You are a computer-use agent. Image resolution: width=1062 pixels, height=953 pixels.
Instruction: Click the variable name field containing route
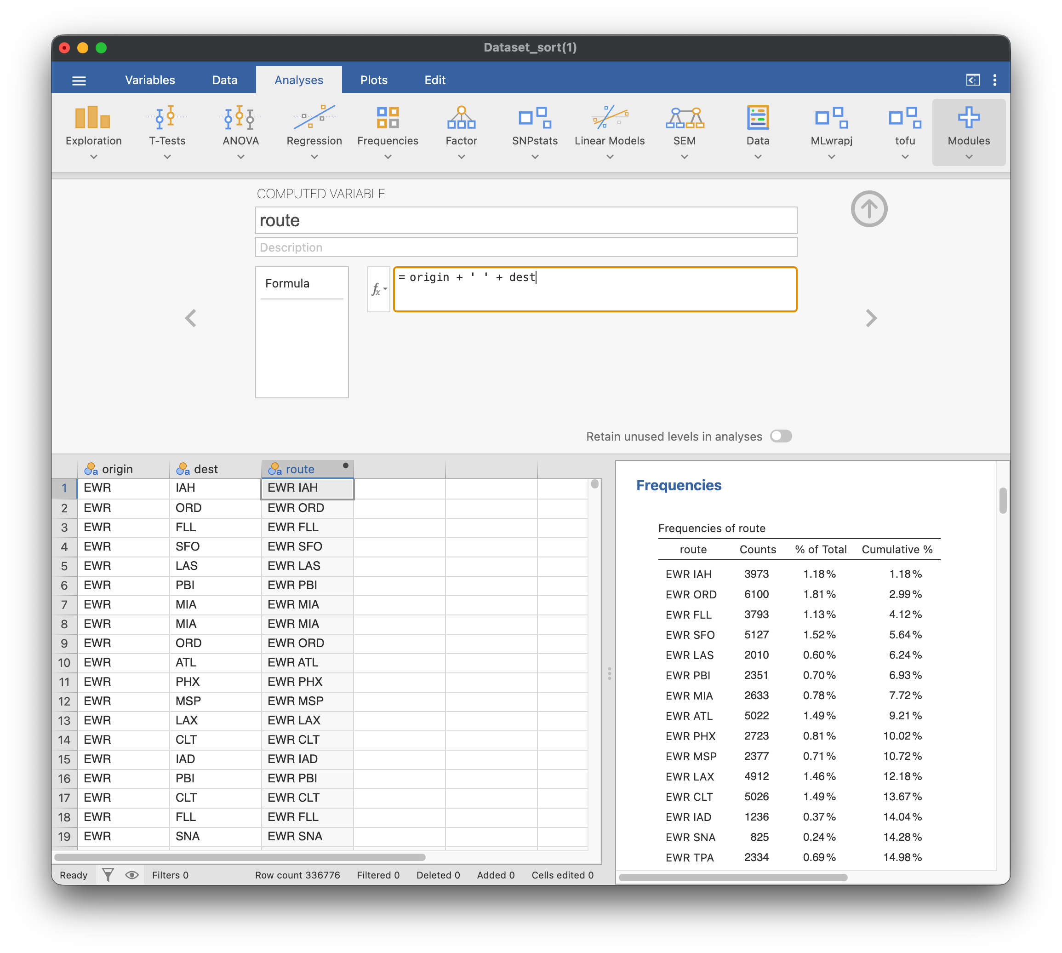(525, 220)
